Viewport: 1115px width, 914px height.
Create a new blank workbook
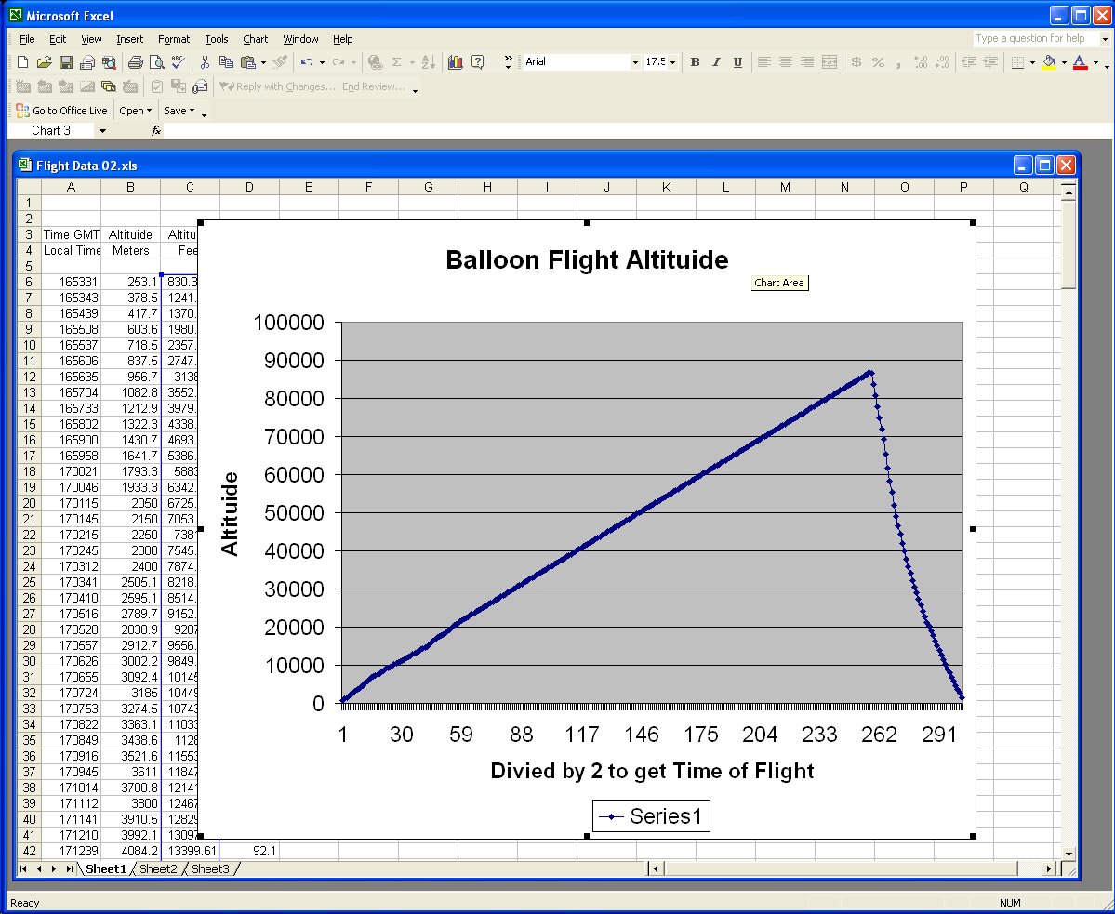coord(22,62)
